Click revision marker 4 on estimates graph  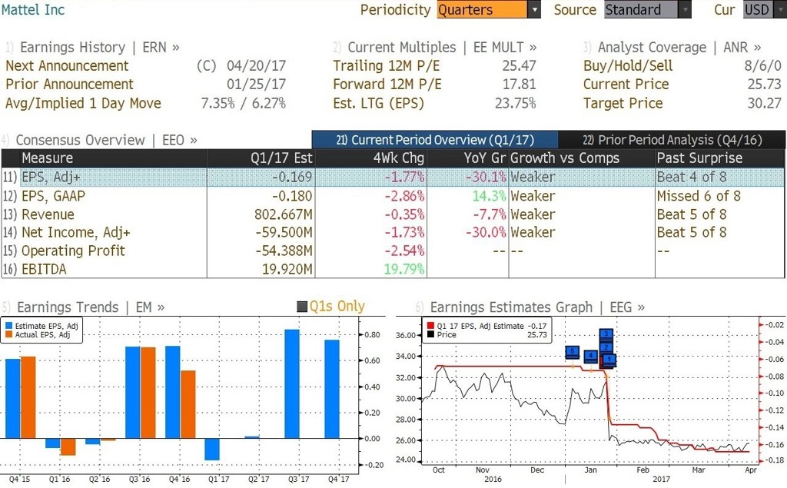(591, 356)
